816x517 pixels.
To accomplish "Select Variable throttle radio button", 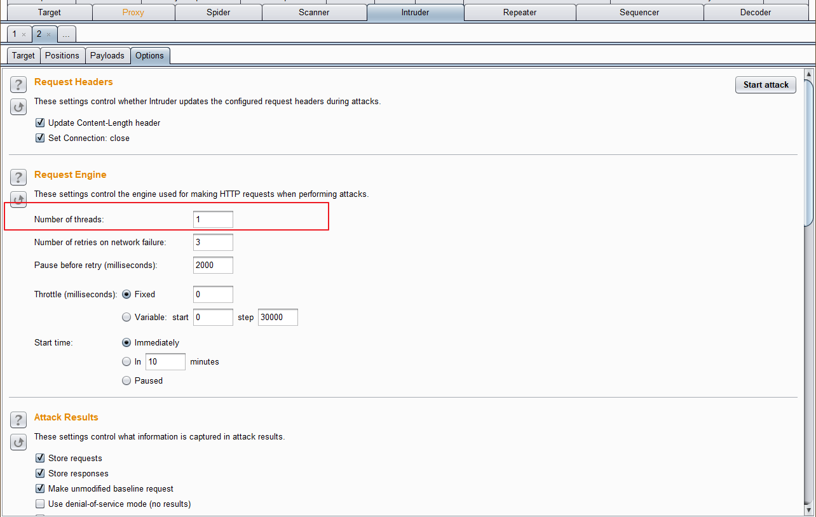I will [126, 317].
